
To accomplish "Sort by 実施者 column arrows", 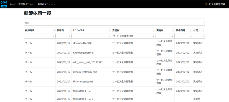I will tap(173, 30).
